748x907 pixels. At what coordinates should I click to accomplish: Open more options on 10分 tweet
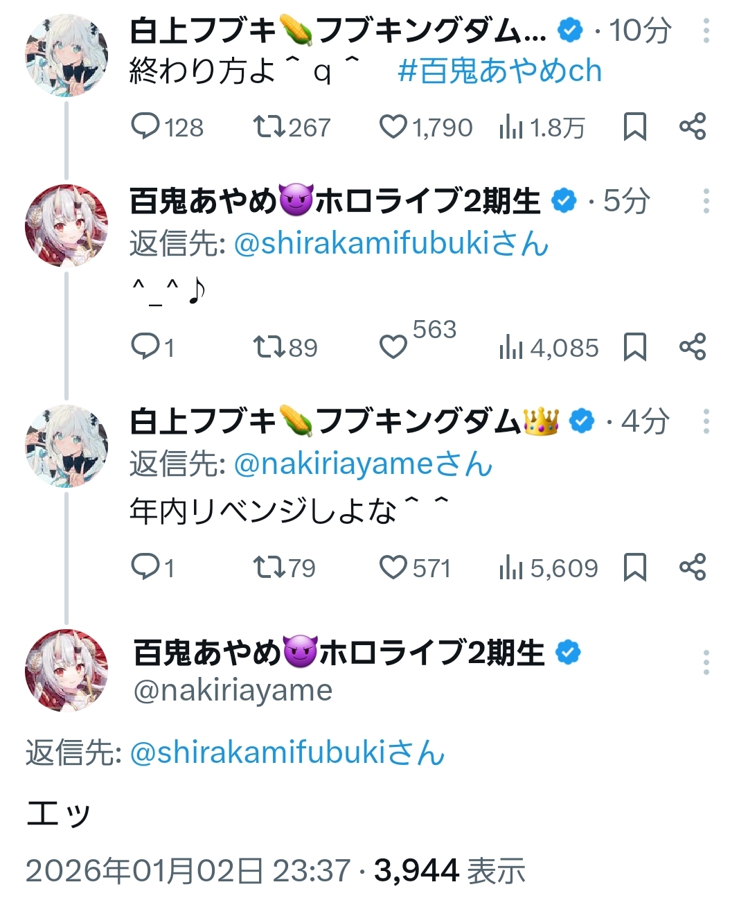click(706, 30)
